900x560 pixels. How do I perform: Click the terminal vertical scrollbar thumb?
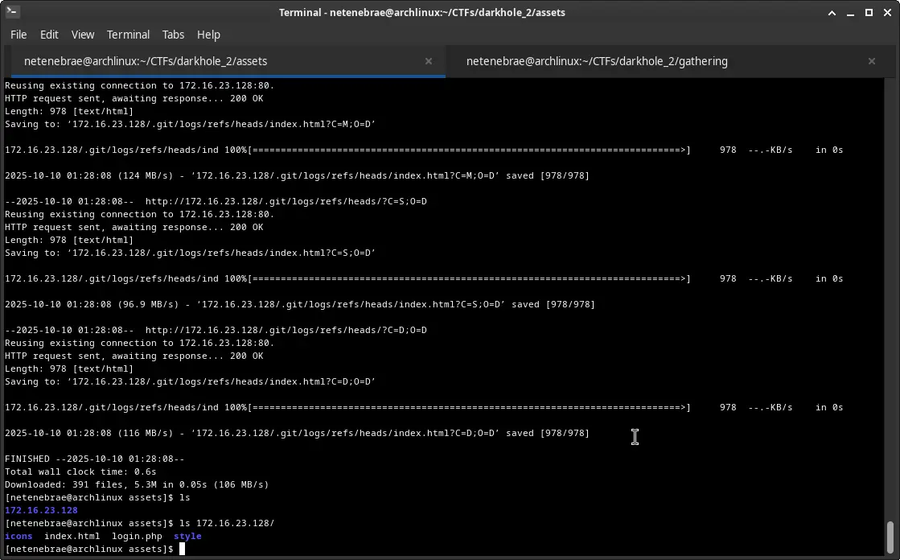coord(890,538)
